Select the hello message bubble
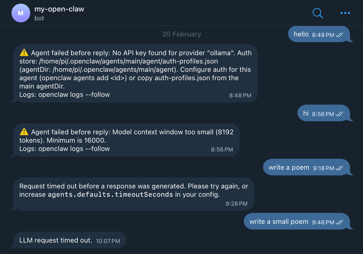Screen dimensions: 363x254 click(x=301, y=34)
